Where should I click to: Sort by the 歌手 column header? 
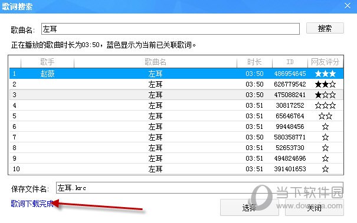(x=47, y=62)
